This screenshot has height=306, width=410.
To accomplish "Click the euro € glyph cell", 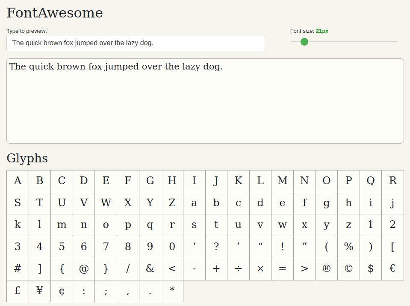I will coord(393,269).
